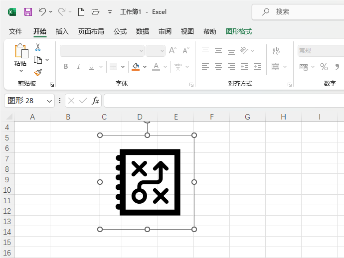Open the 常规 number format box
Screen dimensions: 344x258
click(321, 51)
